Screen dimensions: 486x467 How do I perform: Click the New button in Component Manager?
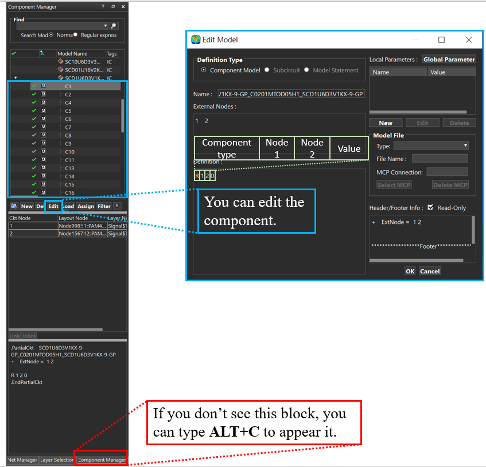(x=27, y=206)
